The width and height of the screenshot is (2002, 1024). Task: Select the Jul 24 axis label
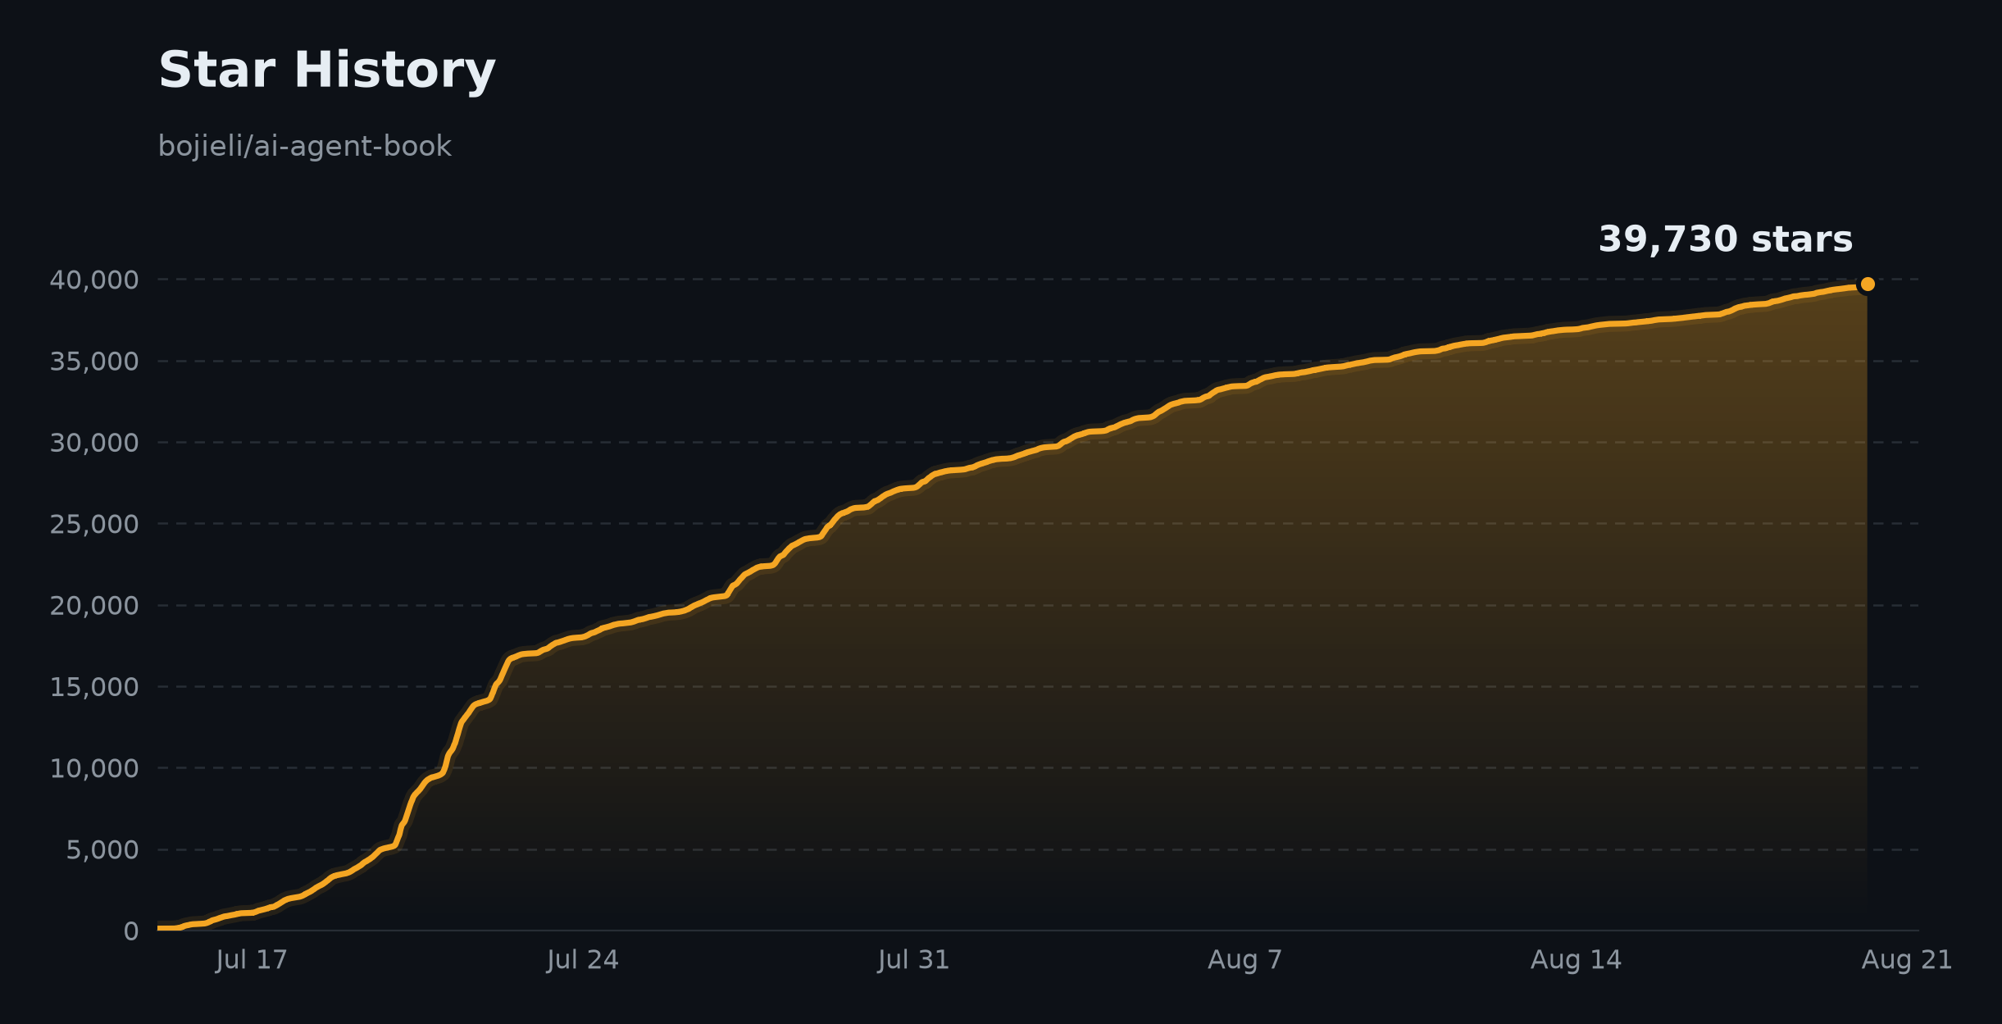pos(583,960)
